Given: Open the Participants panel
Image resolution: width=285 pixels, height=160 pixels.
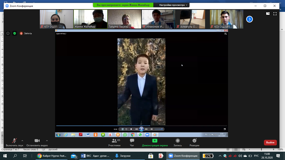Looking at the screenshot, I should pos(114,142).
